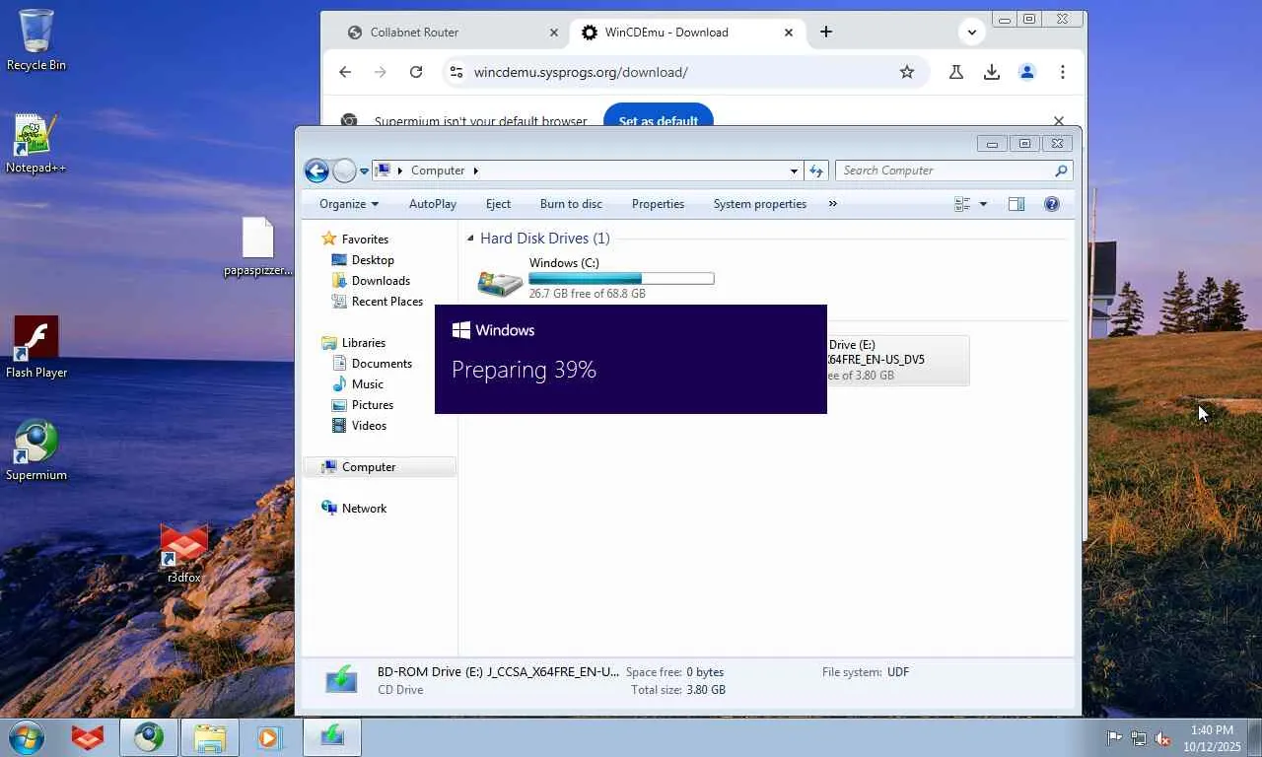Viewport: 1262px width, 757px height.
Task: Dismiss the default browser notification bar
Action: point(1059,121)
